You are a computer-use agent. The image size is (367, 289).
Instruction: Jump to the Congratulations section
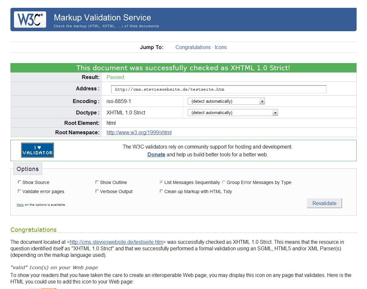193,47
